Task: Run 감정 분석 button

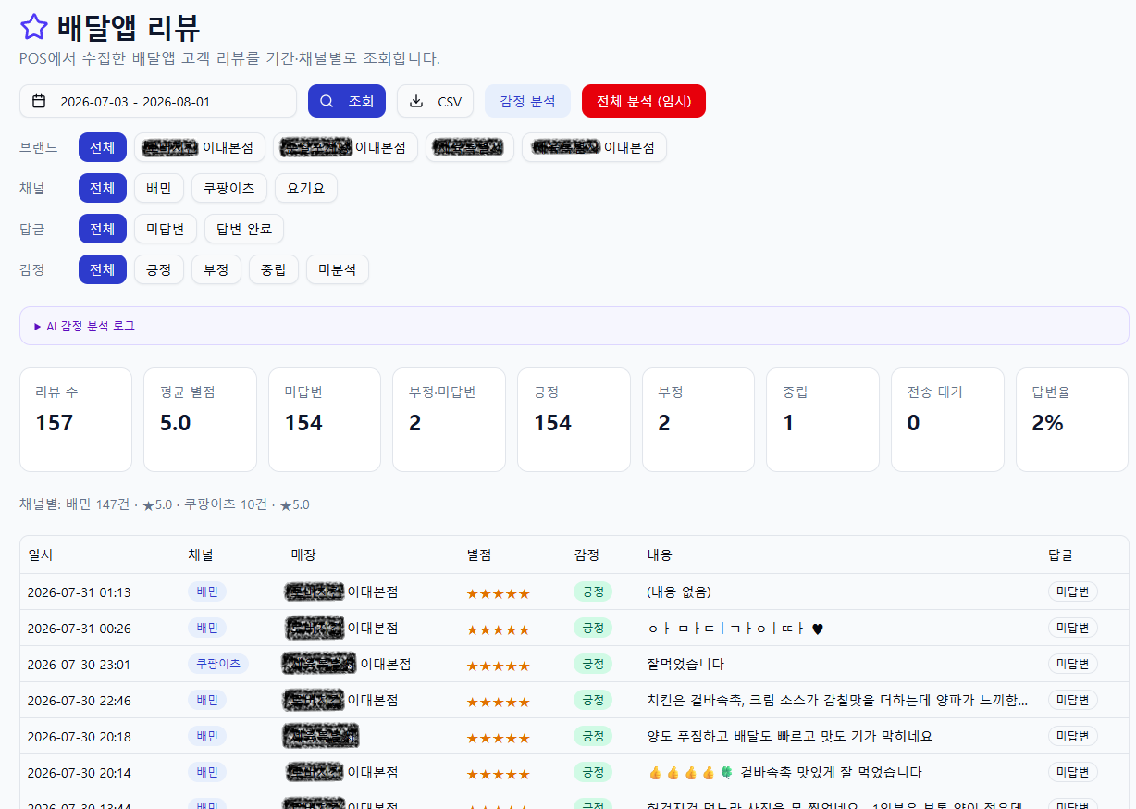Action: pos(527,101)
